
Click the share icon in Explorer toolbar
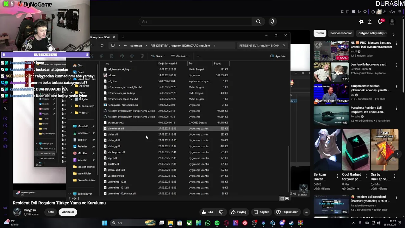132,56
